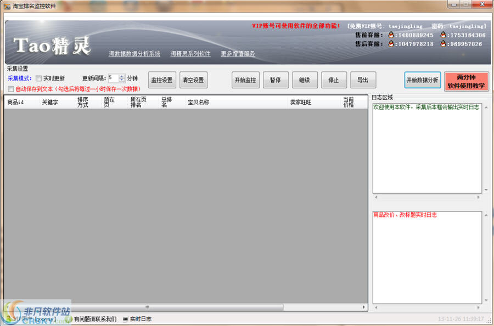Click the 卖家旺旺 column header

315,102
